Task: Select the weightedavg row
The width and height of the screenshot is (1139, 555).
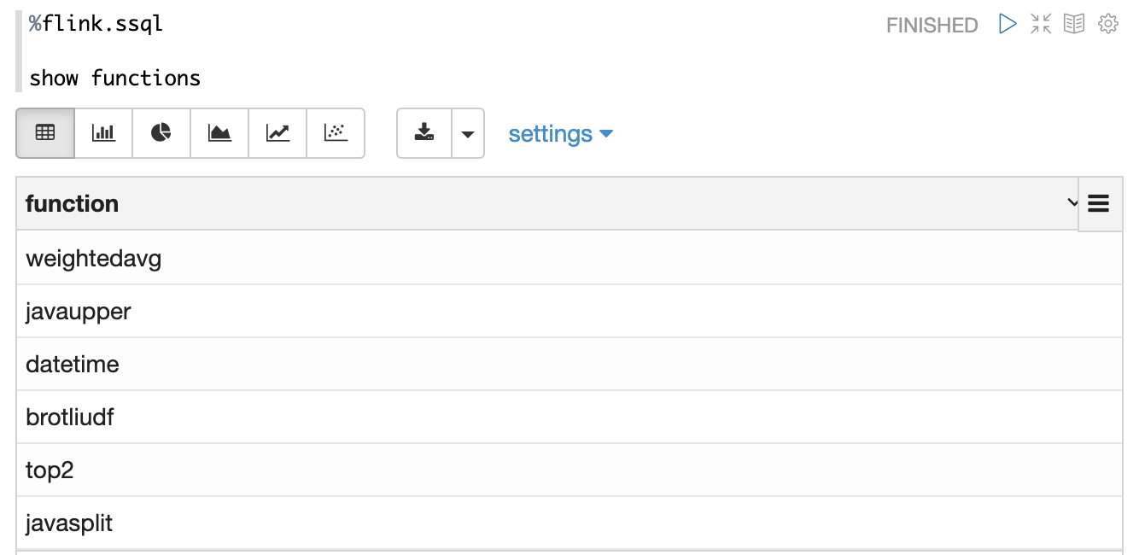Action: 94,258
